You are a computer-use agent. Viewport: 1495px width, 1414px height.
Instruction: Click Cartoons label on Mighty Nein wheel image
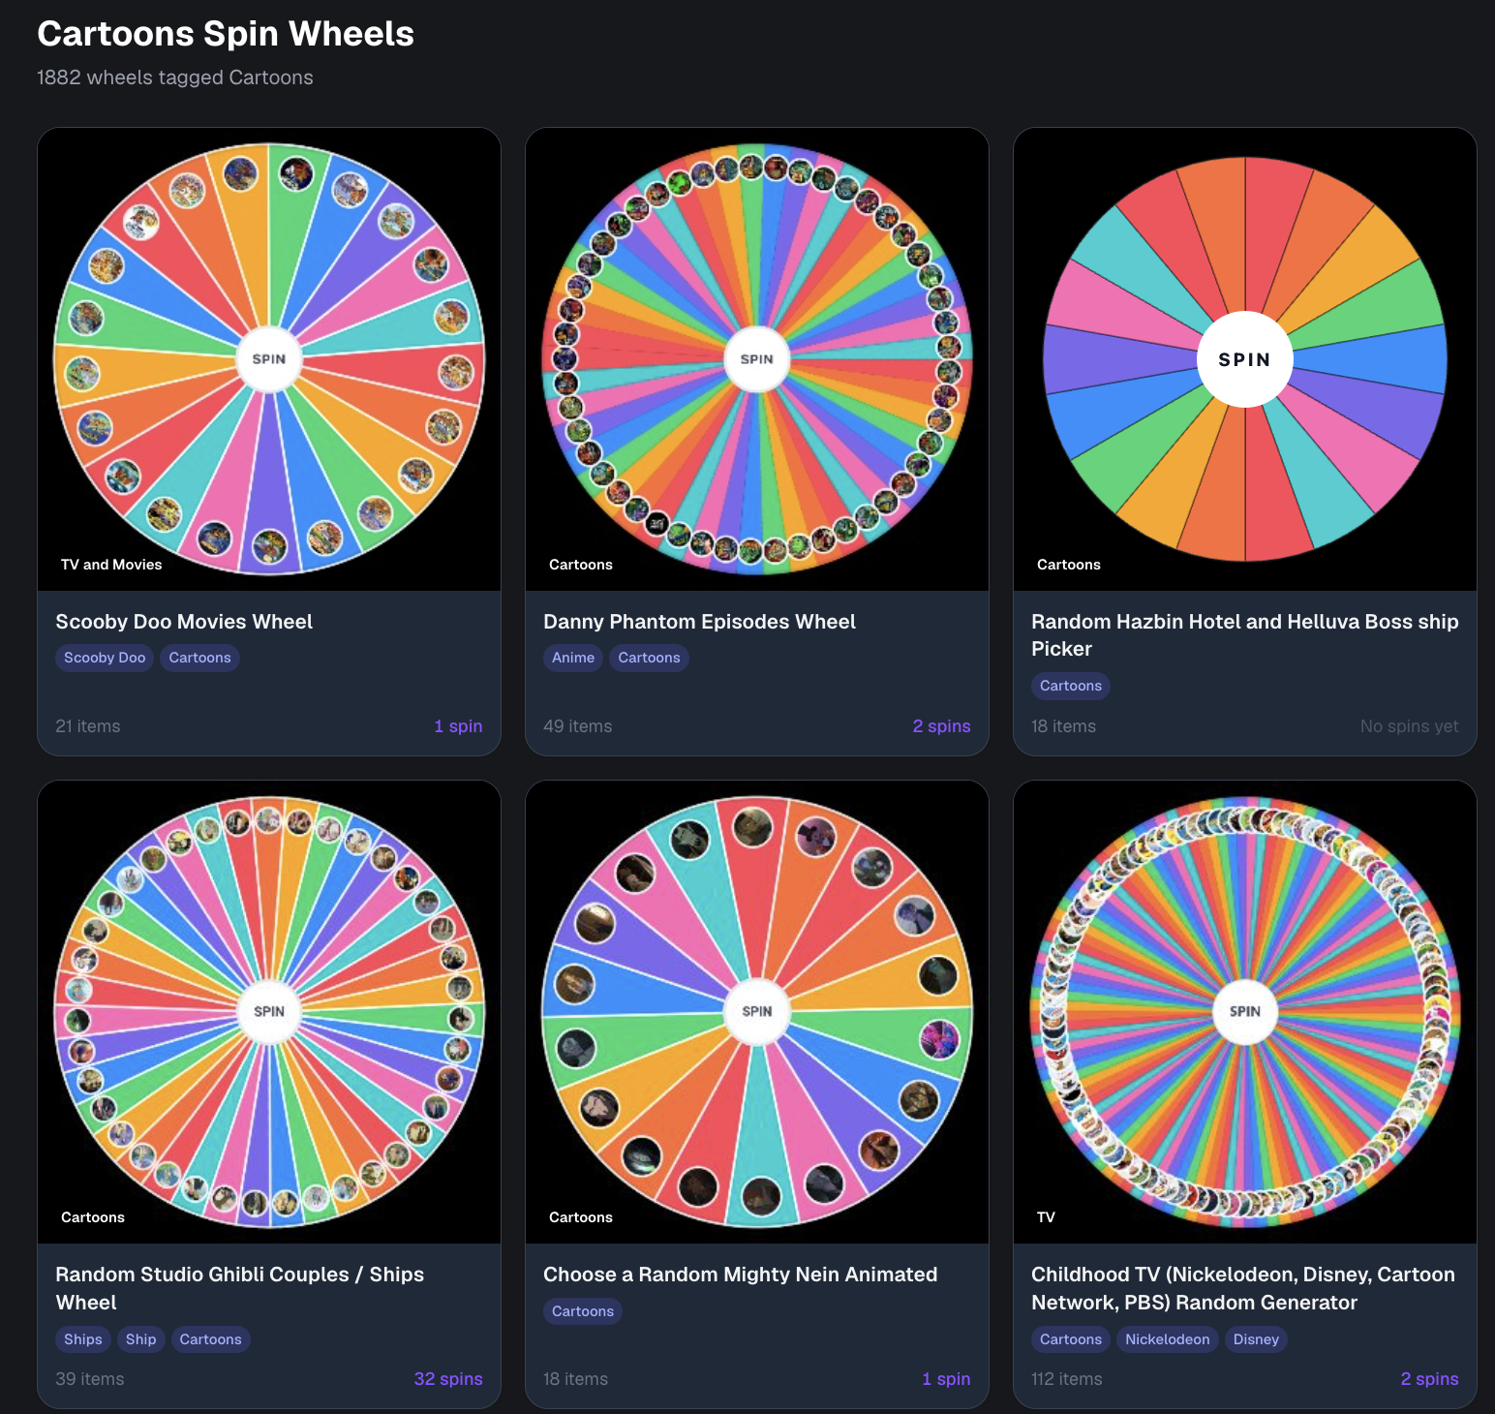pyautogui.click(x=581, y=1217)
